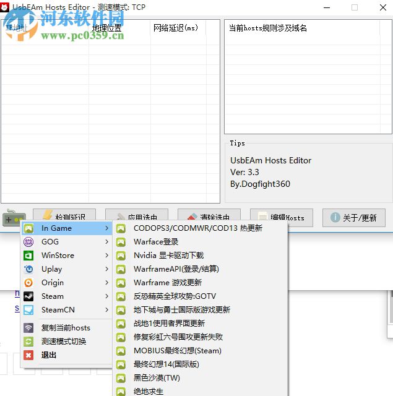Click the GOG logo icon
The width and height of the screenshot is (393, 396).
(28, 242)
